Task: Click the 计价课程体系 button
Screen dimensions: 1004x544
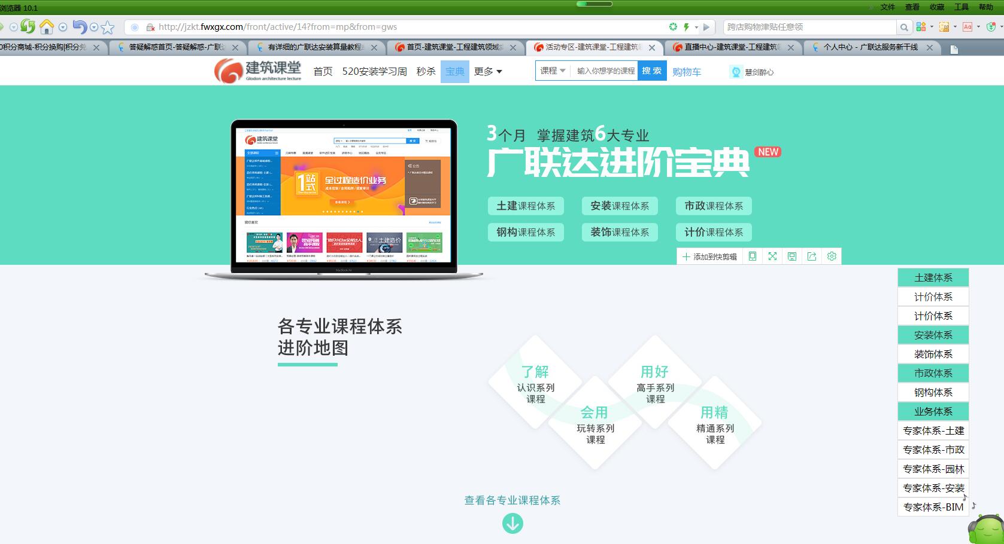Action: click(x=714, y=232)
